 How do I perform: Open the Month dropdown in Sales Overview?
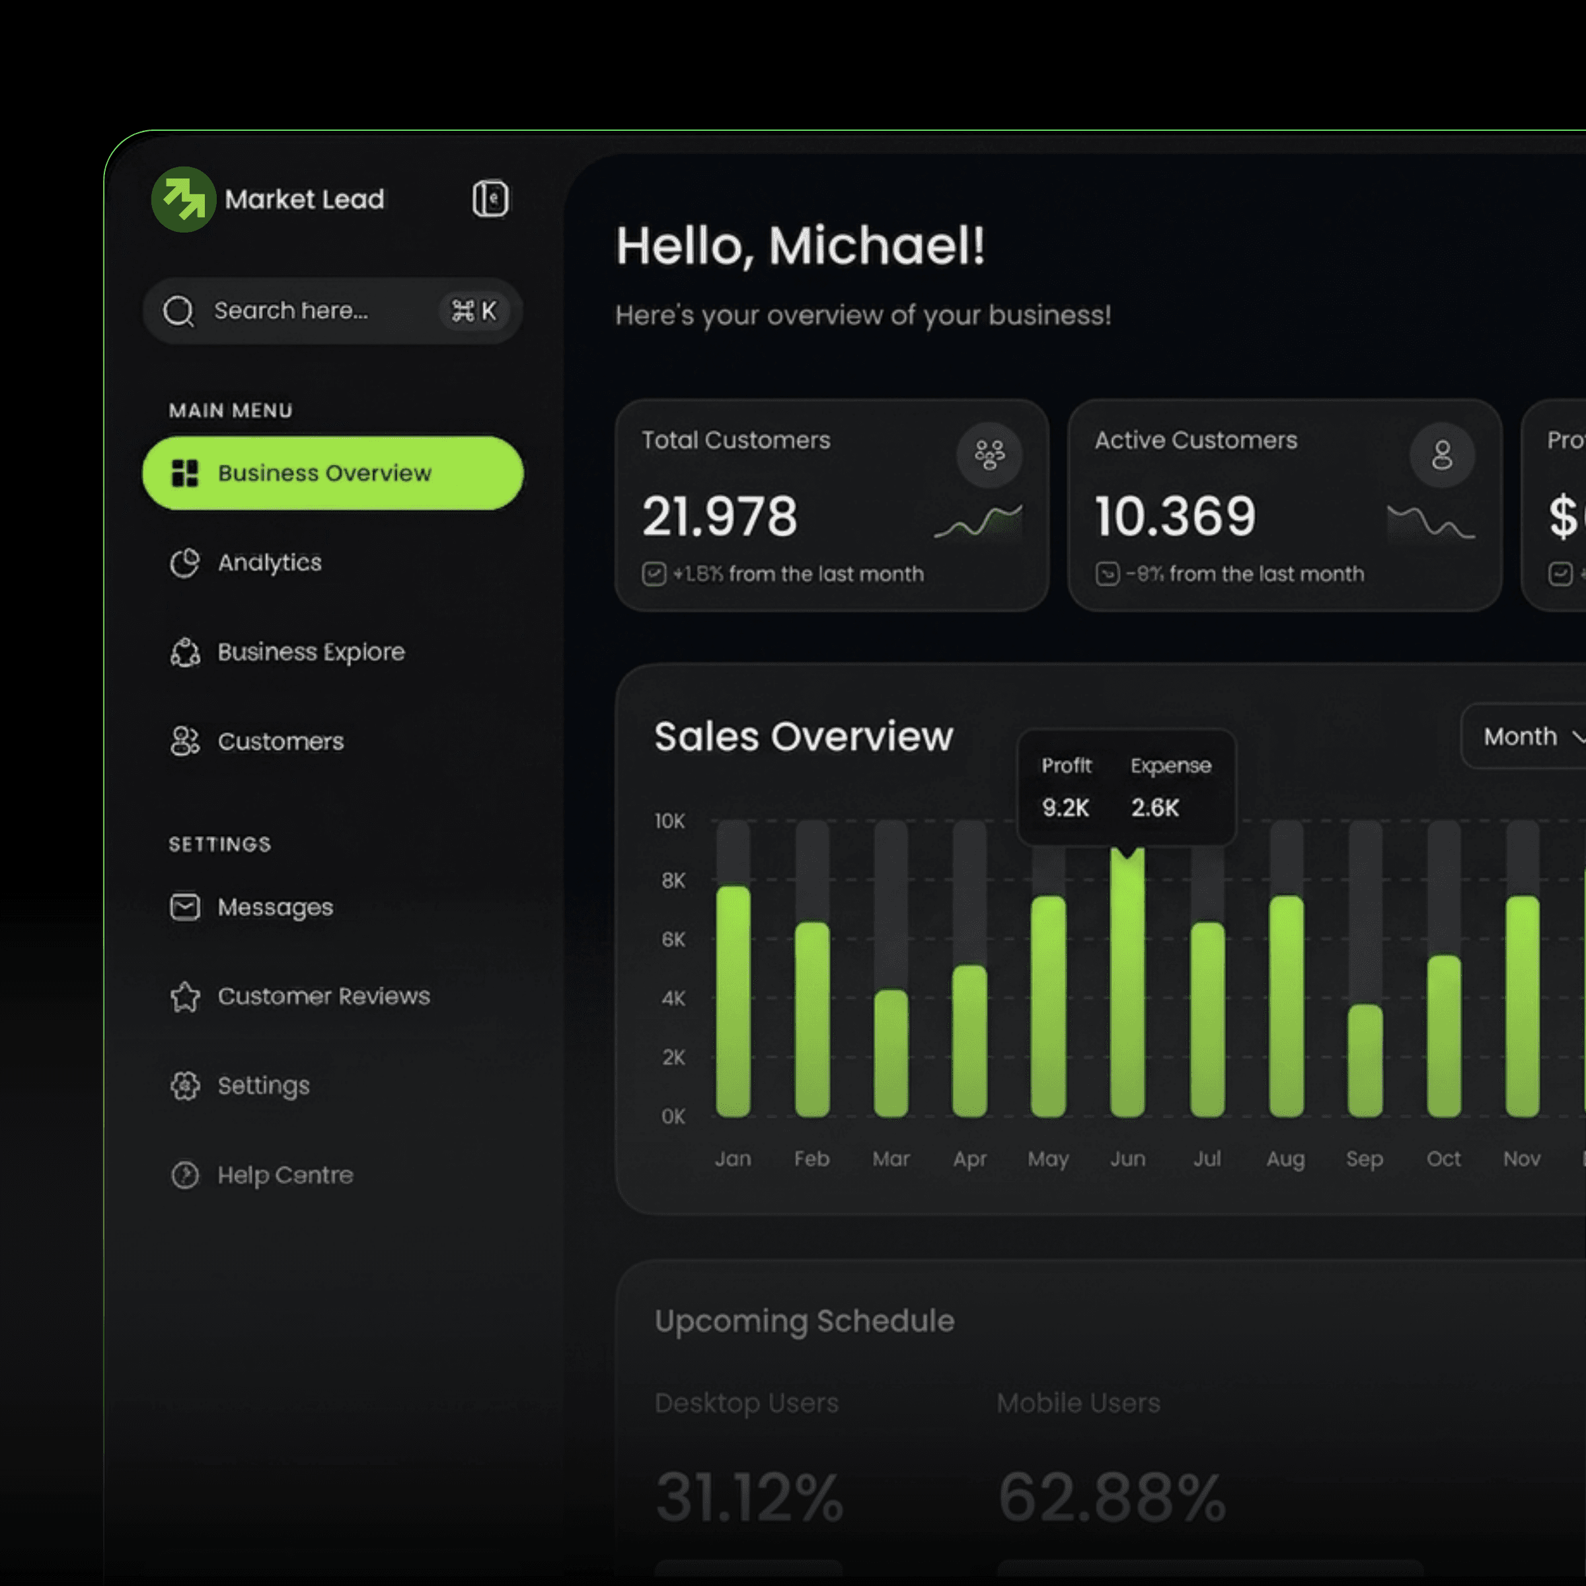click(1521, 736)
